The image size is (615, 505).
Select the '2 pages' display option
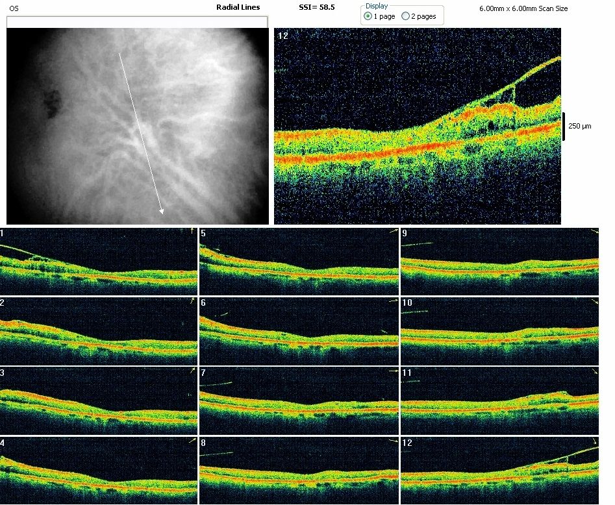[x=419, y=16]
